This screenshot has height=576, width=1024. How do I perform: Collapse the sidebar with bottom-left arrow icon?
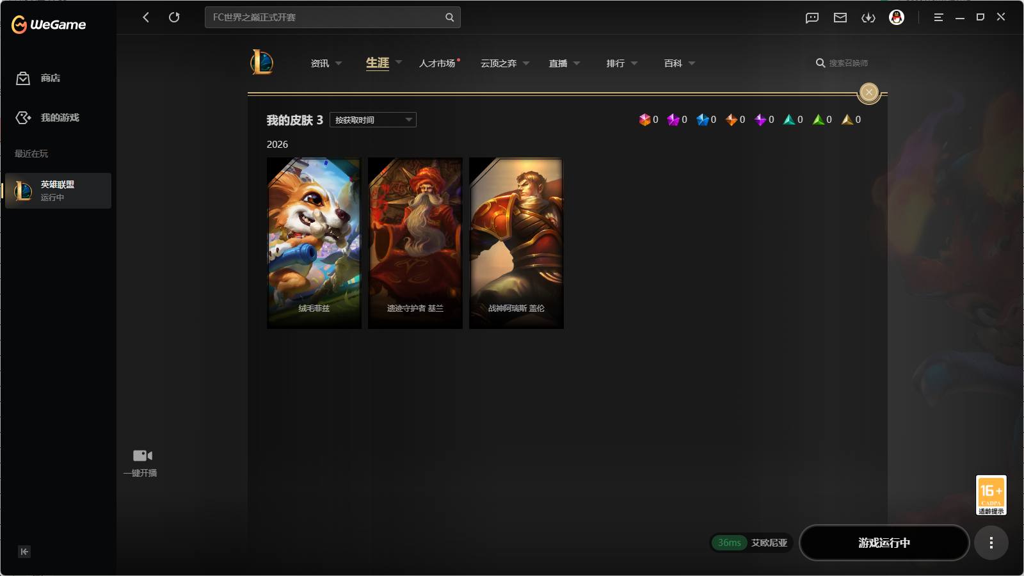pyautogui.click(x=24, y=552)
